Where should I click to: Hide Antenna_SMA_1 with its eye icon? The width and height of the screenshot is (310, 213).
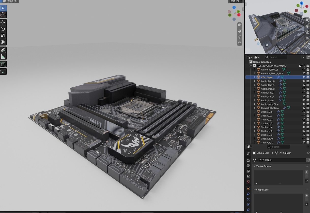304,70
